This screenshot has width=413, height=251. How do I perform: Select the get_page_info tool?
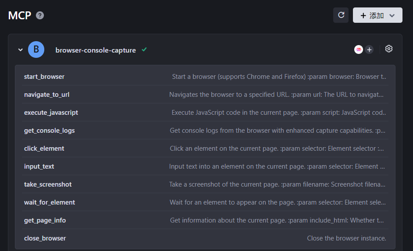(45, 220)
